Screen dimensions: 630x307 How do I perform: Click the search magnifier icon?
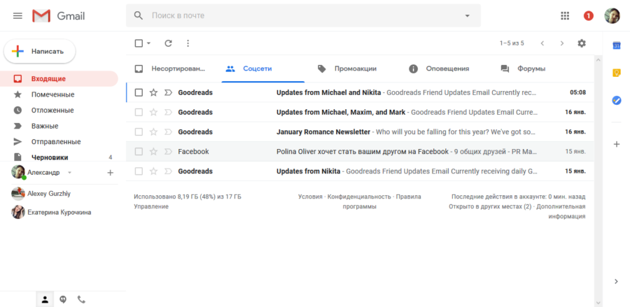click(x=139, y=15)
